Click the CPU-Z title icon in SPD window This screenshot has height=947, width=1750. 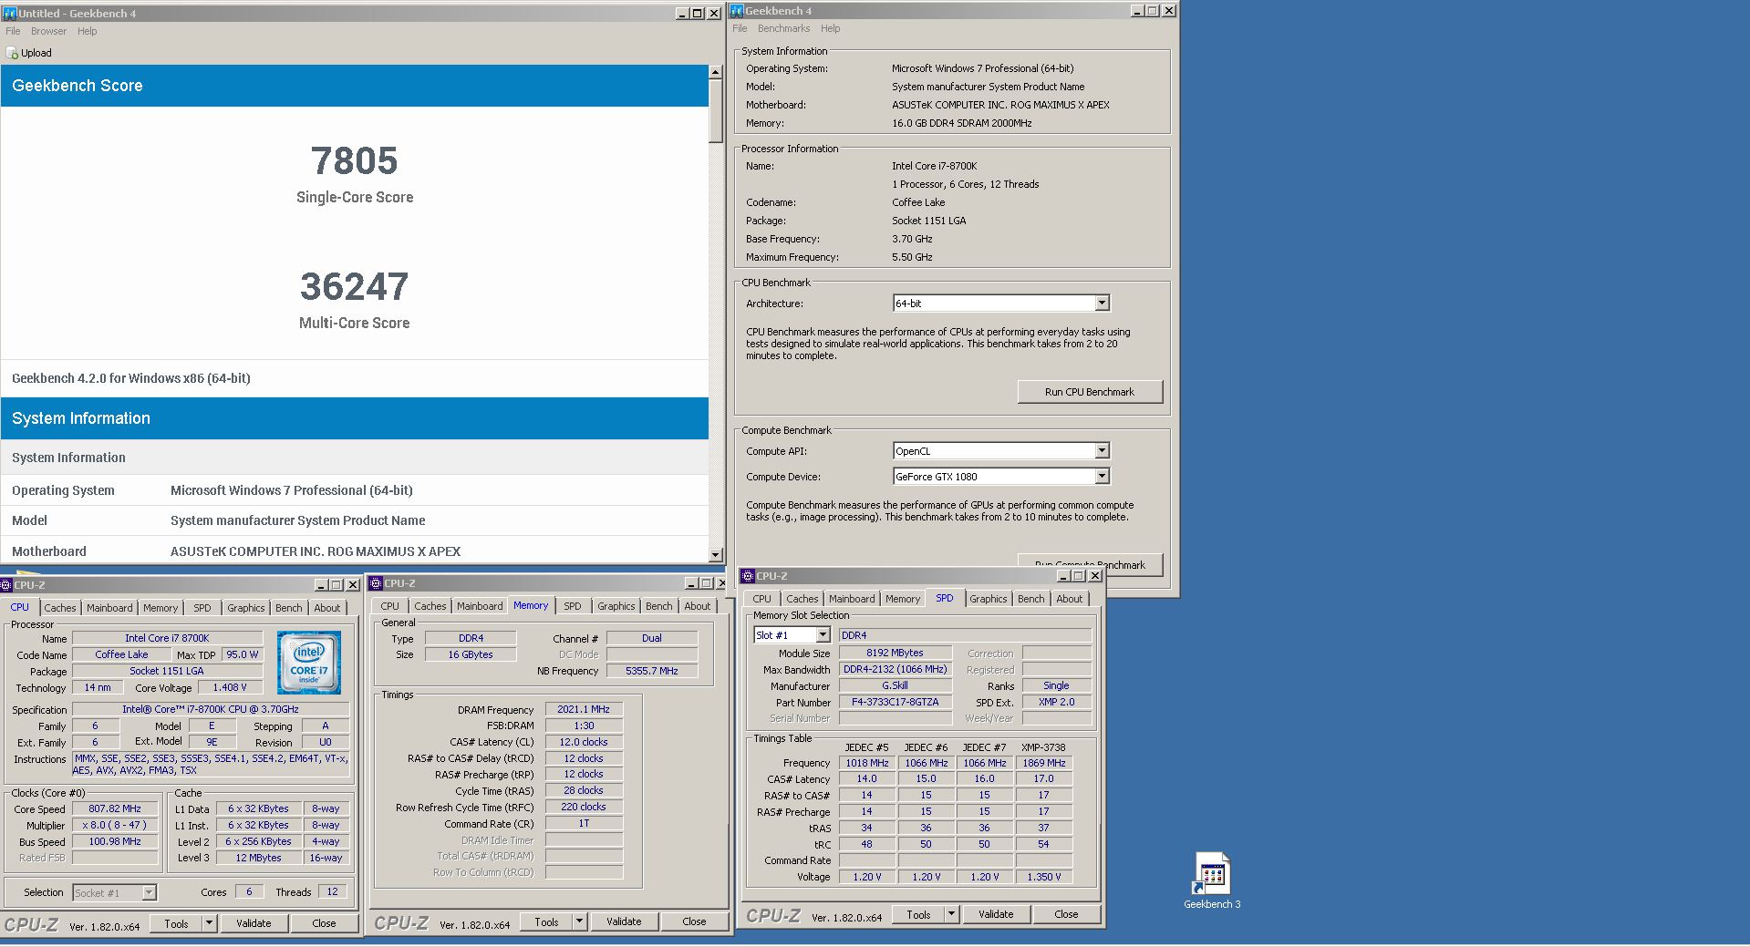[748, 576]
